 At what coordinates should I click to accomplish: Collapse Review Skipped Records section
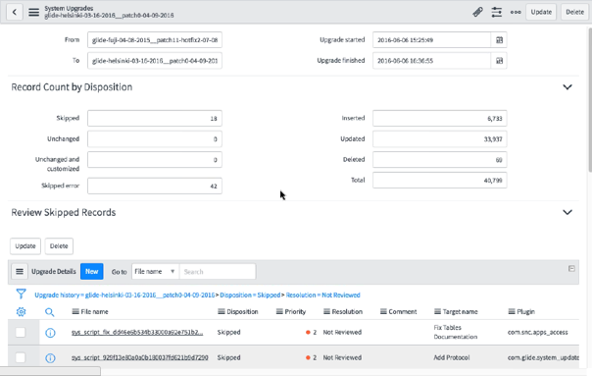[567, 212]
